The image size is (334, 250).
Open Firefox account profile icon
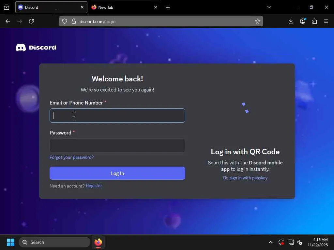[303, 21]
